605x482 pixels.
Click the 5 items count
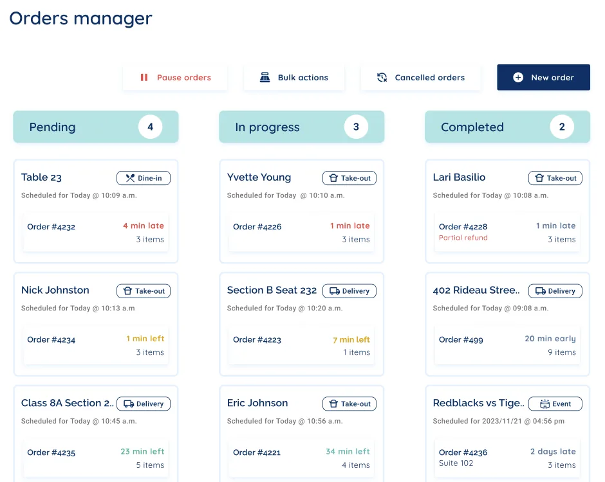coord(150,465)
